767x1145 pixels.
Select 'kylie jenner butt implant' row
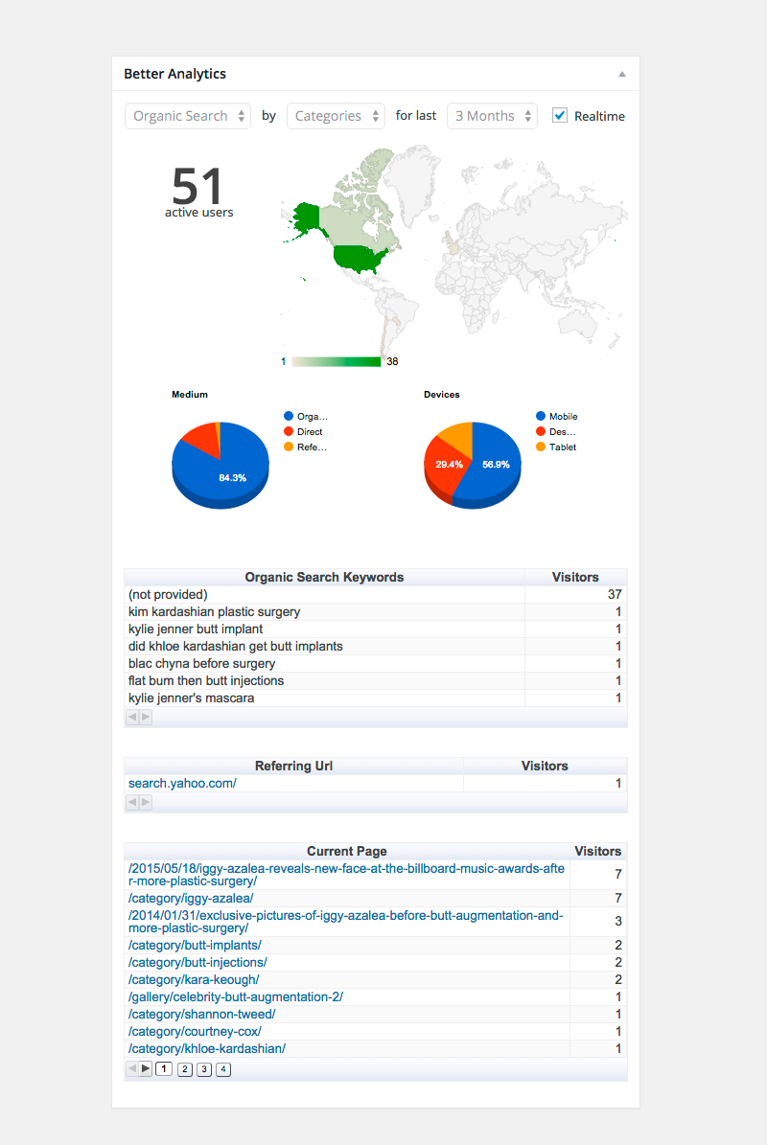pos(376,629)
